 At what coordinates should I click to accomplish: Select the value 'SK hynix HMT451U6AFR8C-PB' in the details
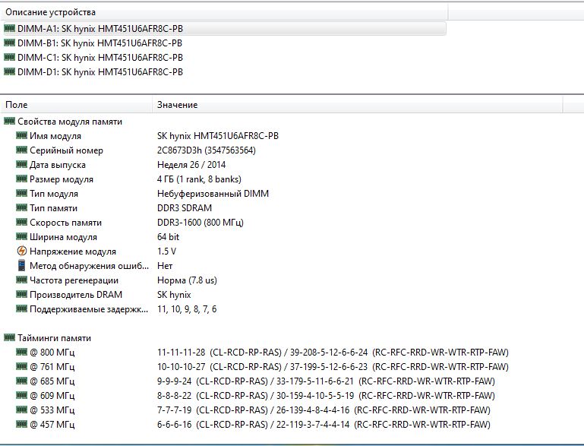(x=218, y=136)
